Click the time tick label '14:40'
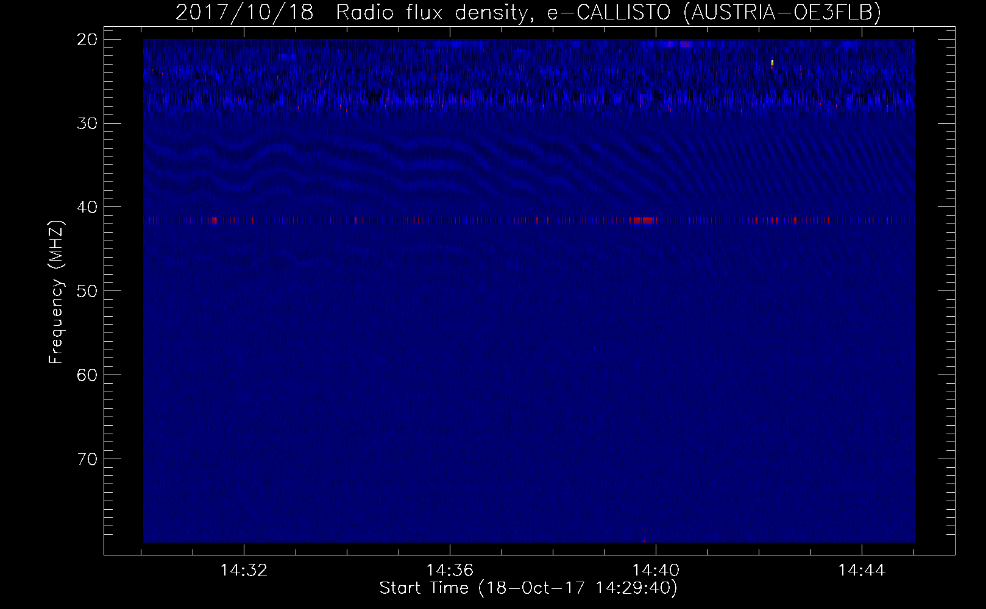Image resolution: width=986 pixels, height=609 pixels. (656, 571)
